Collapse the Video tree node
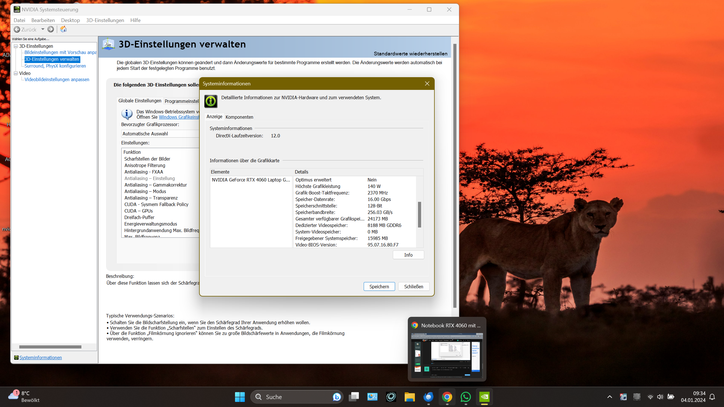Screen dimensions: 724x407 16,73
